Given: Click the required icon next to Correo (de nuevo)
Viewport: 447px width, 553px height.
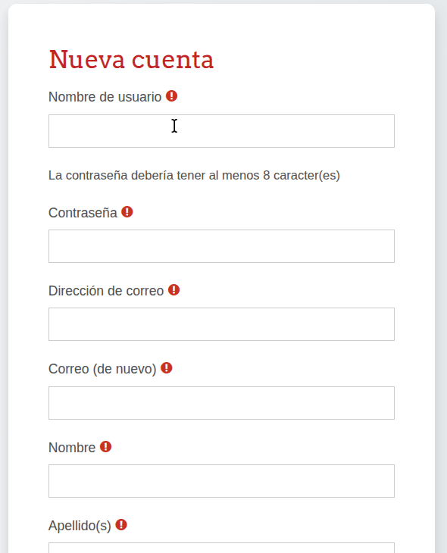Looking at the screenshot, I should 166,368.
